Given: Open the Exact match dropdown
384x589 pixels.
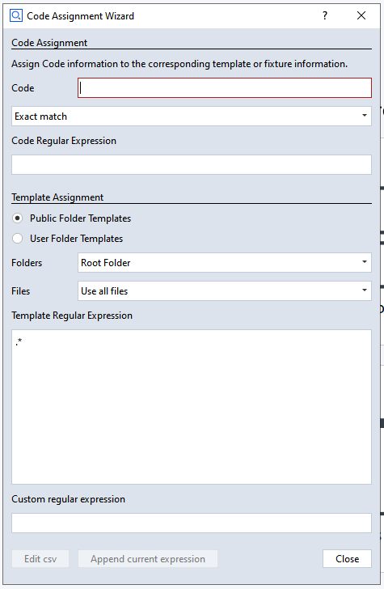Looking at the screenshot, I should 192,116.
